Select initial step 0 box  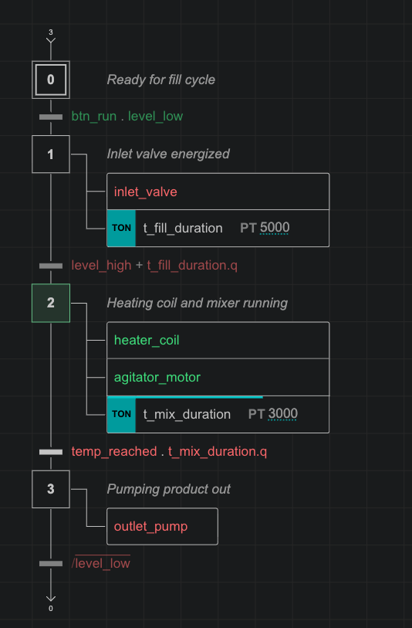point(51,80)
